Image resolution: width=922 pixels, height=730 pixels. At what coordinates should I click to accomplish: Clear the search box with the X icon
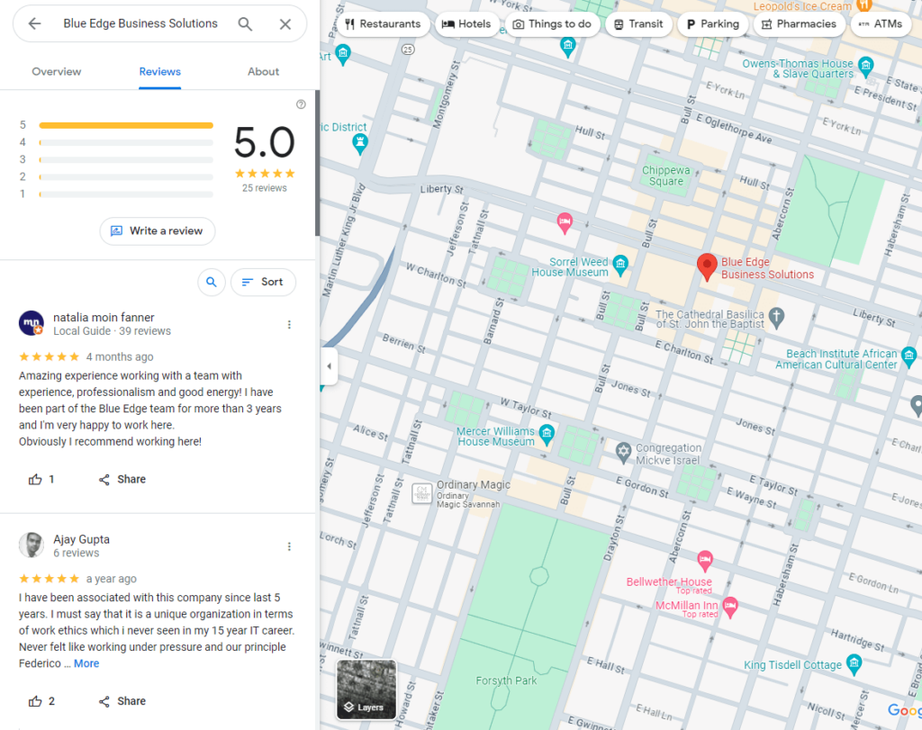click(285, 23)
